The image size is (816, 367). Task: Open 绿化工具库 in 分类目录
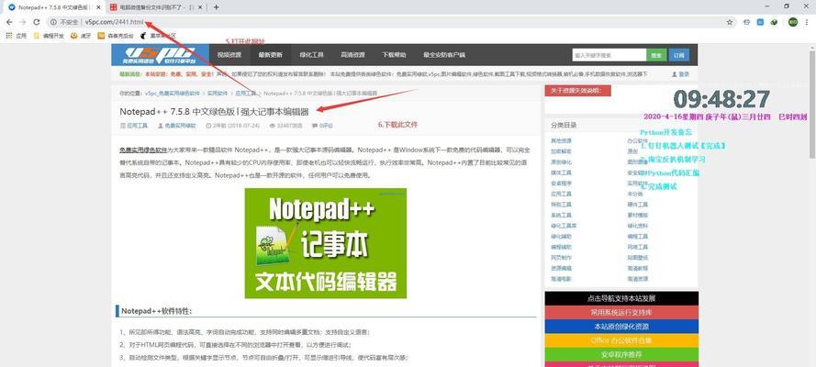pos(564,226)
